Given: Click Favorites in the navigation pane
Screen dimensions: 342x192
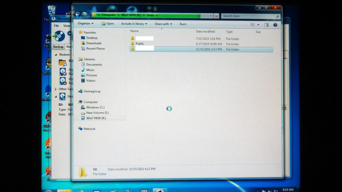Looking at the screenshot, I should [90, 33].
